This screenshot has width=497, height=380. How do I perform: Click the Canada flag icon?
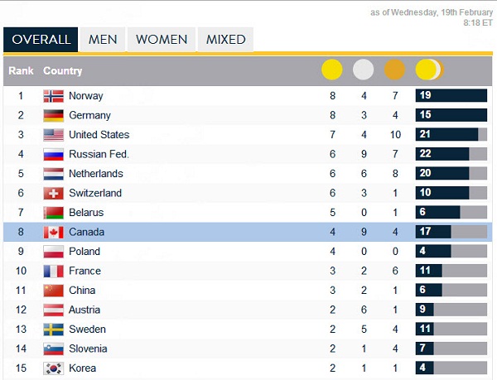[54, 232]
